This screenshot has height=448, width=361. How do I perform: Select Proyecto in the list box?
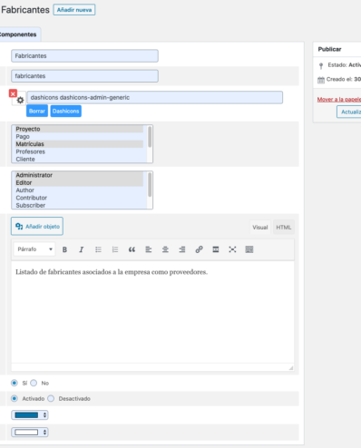coord(79,129)
